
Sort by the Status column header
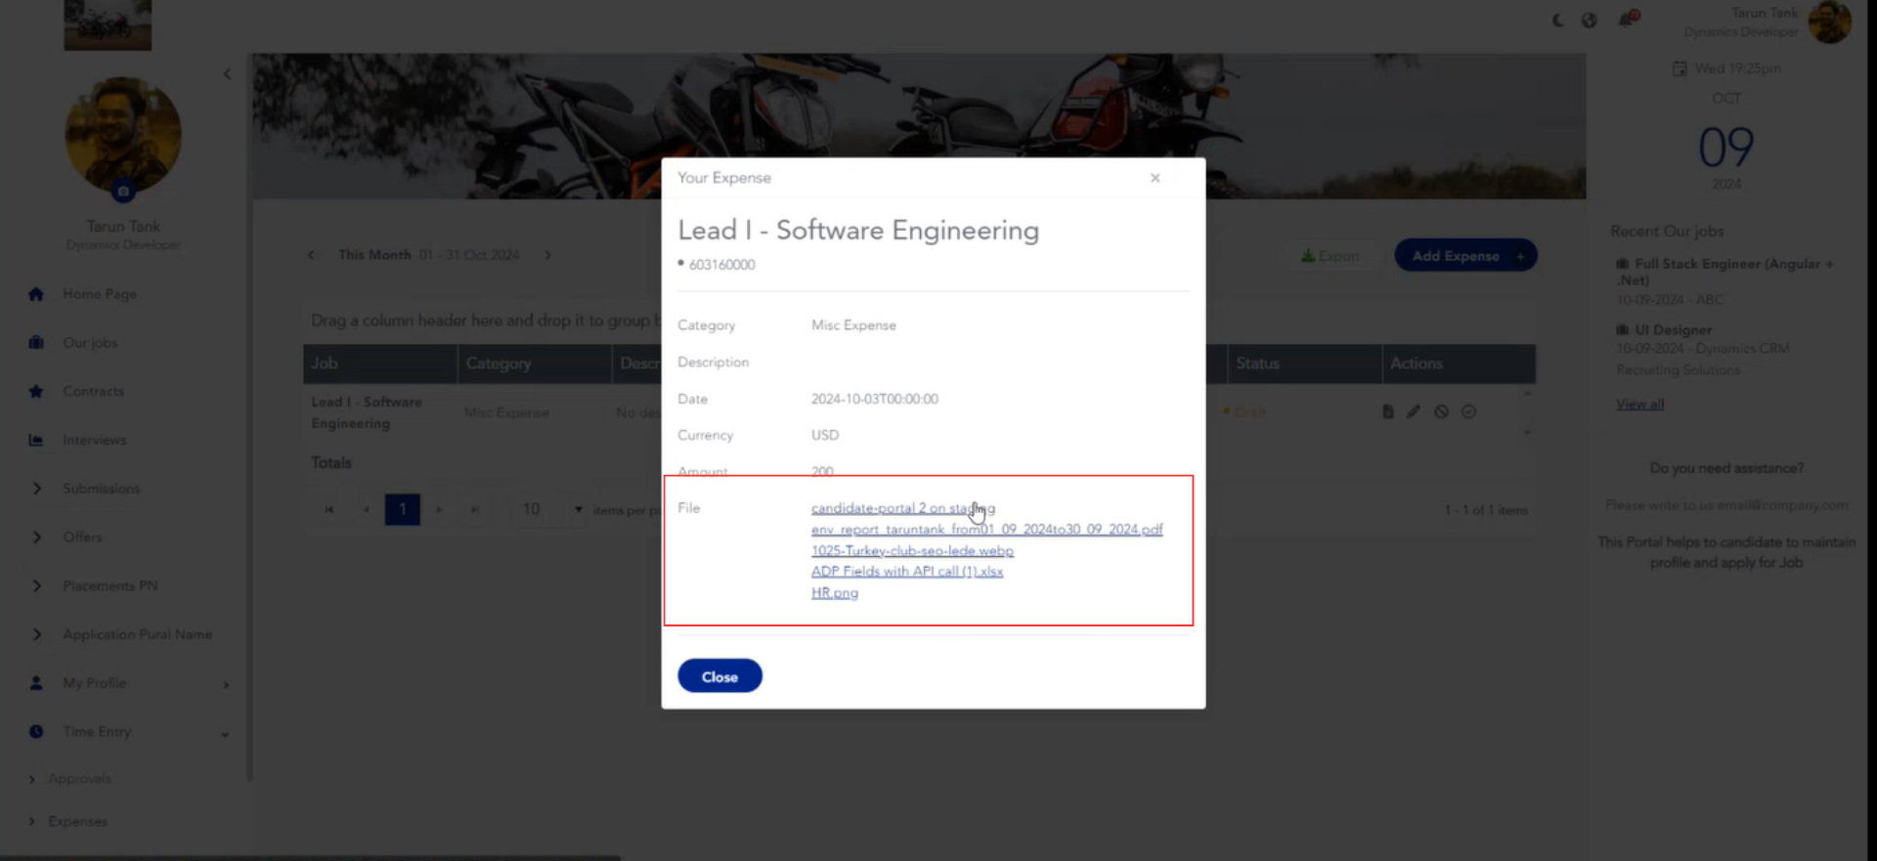[x=1304, y=364]
